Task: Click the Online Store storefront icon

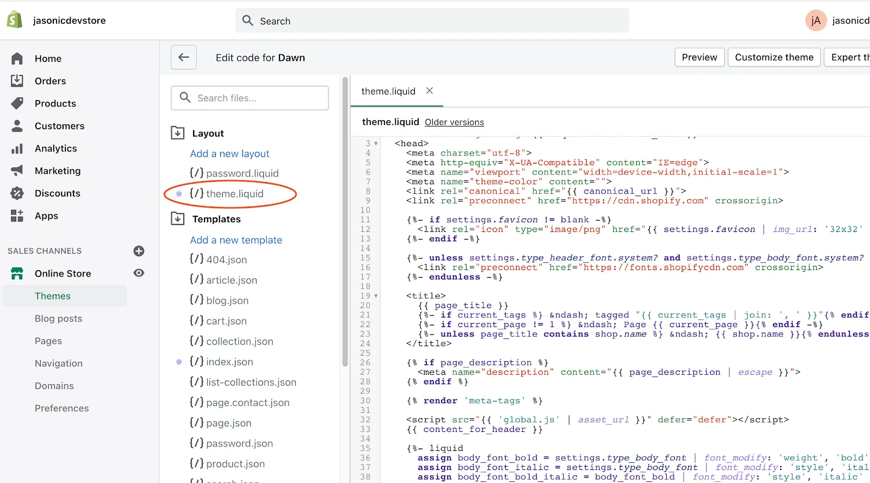Action: click(17, 273)
